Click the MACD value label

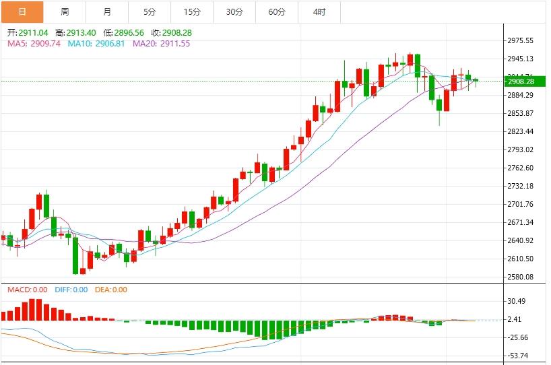26,290
